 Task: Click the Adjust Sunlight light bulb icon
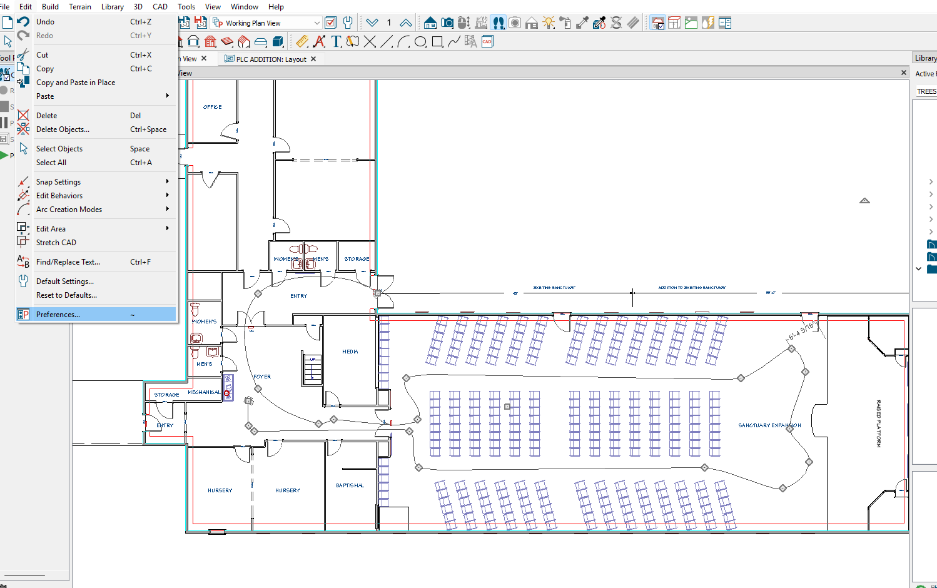(549, 23)
